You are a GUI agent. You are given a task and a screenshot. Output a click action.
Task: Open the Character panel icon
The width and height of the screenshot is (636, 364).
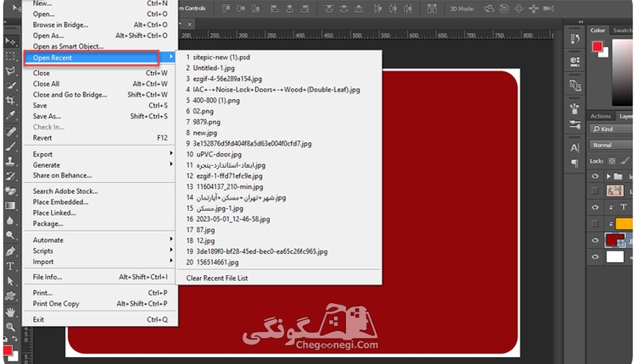tap(575, 148)
